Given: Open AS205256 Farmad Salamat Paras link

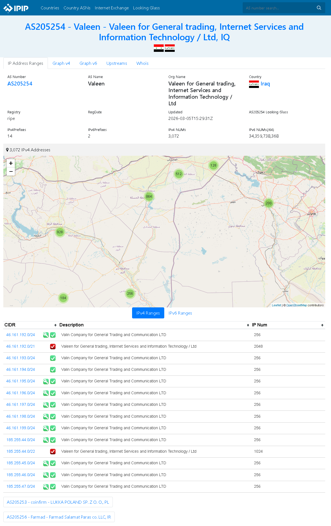Looking at the screenshot, I should click(59, 517).
